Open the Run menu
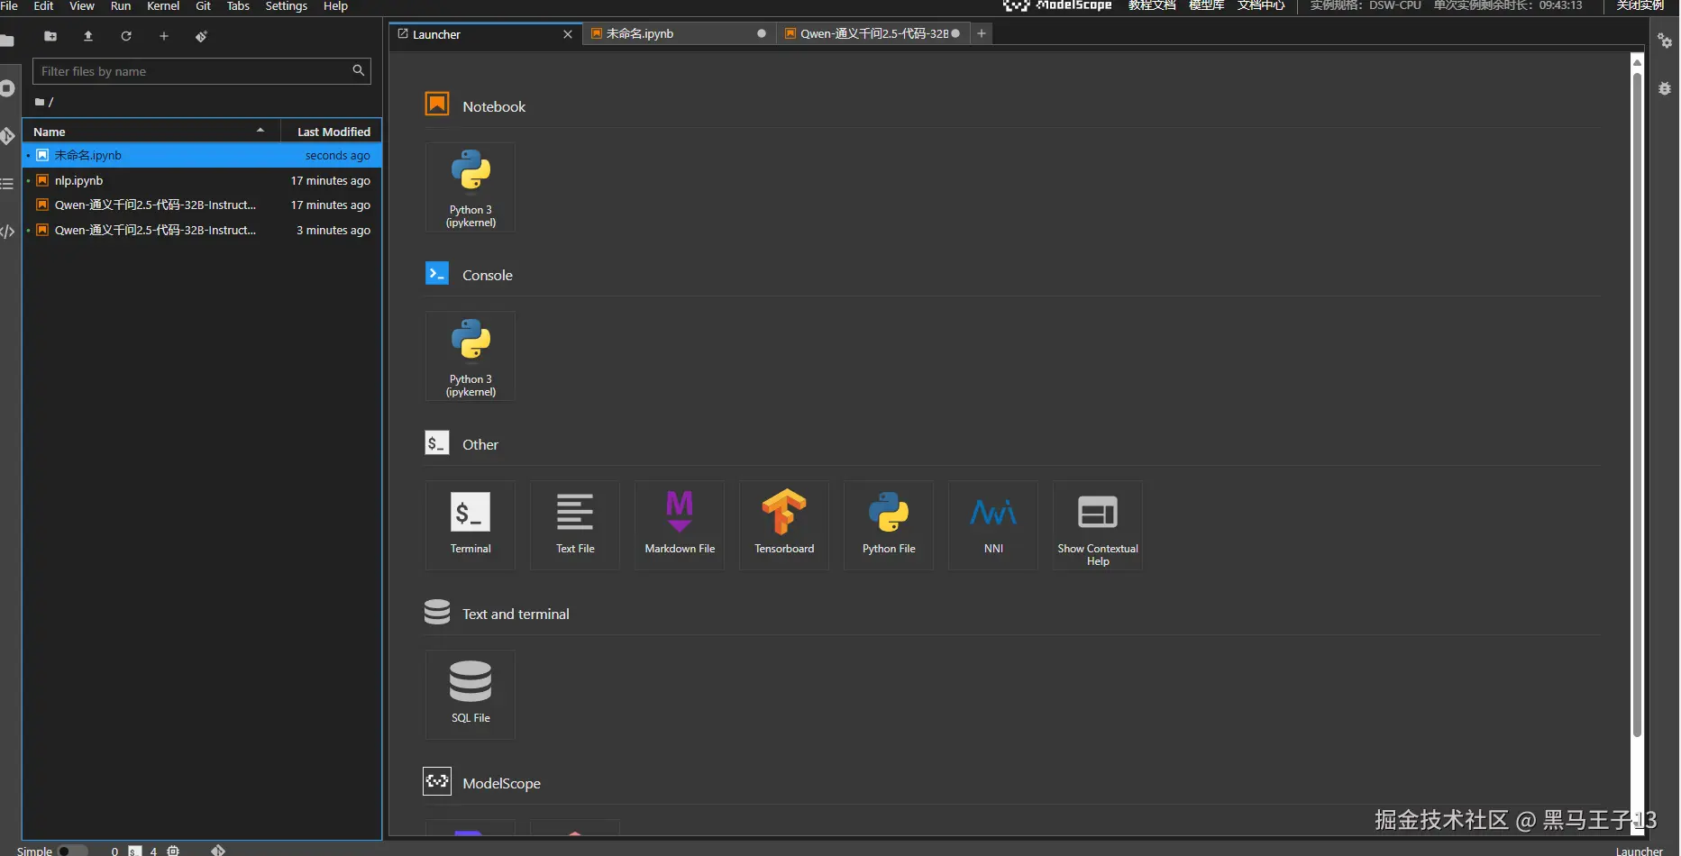This screenshot has height=856, width=1681. [121, 6]
